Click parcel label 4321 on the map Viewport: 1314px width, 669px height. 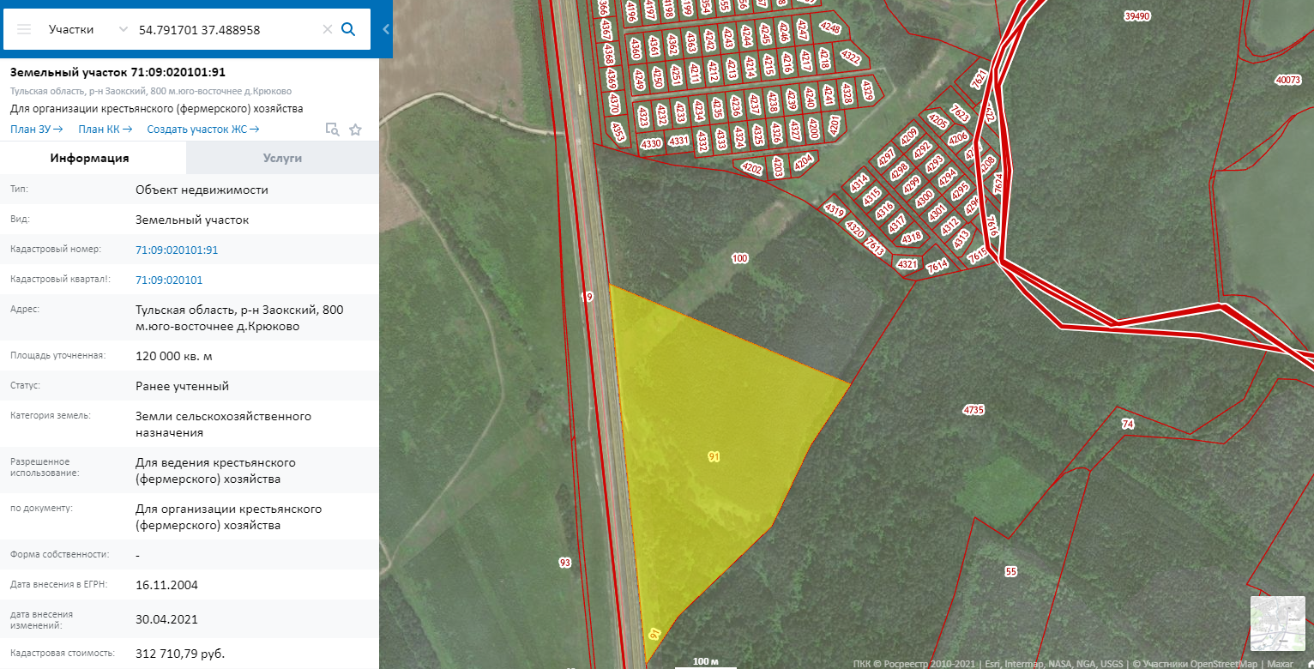907,264
